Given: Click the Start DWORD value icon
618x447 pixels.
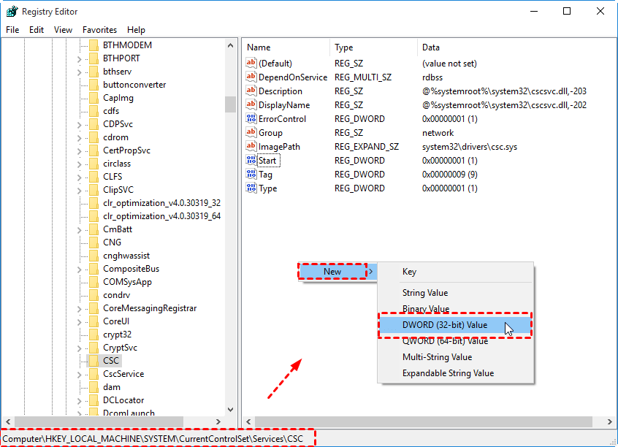Looking at the screenshot, I should tap(251, 160).
